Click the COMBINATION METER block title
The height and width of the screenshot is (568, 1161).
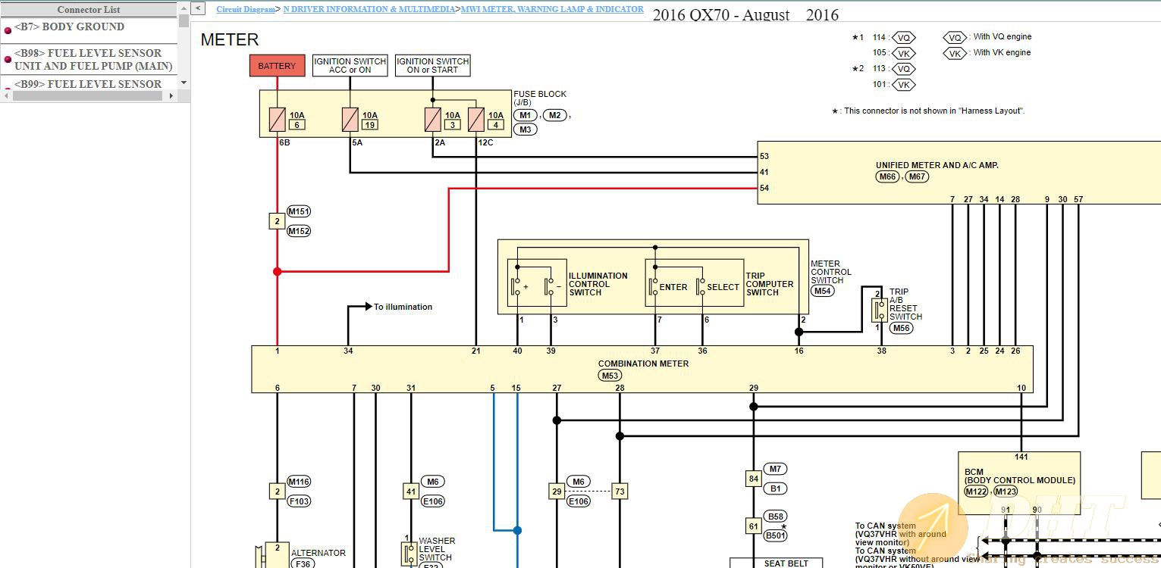[643, 364]
